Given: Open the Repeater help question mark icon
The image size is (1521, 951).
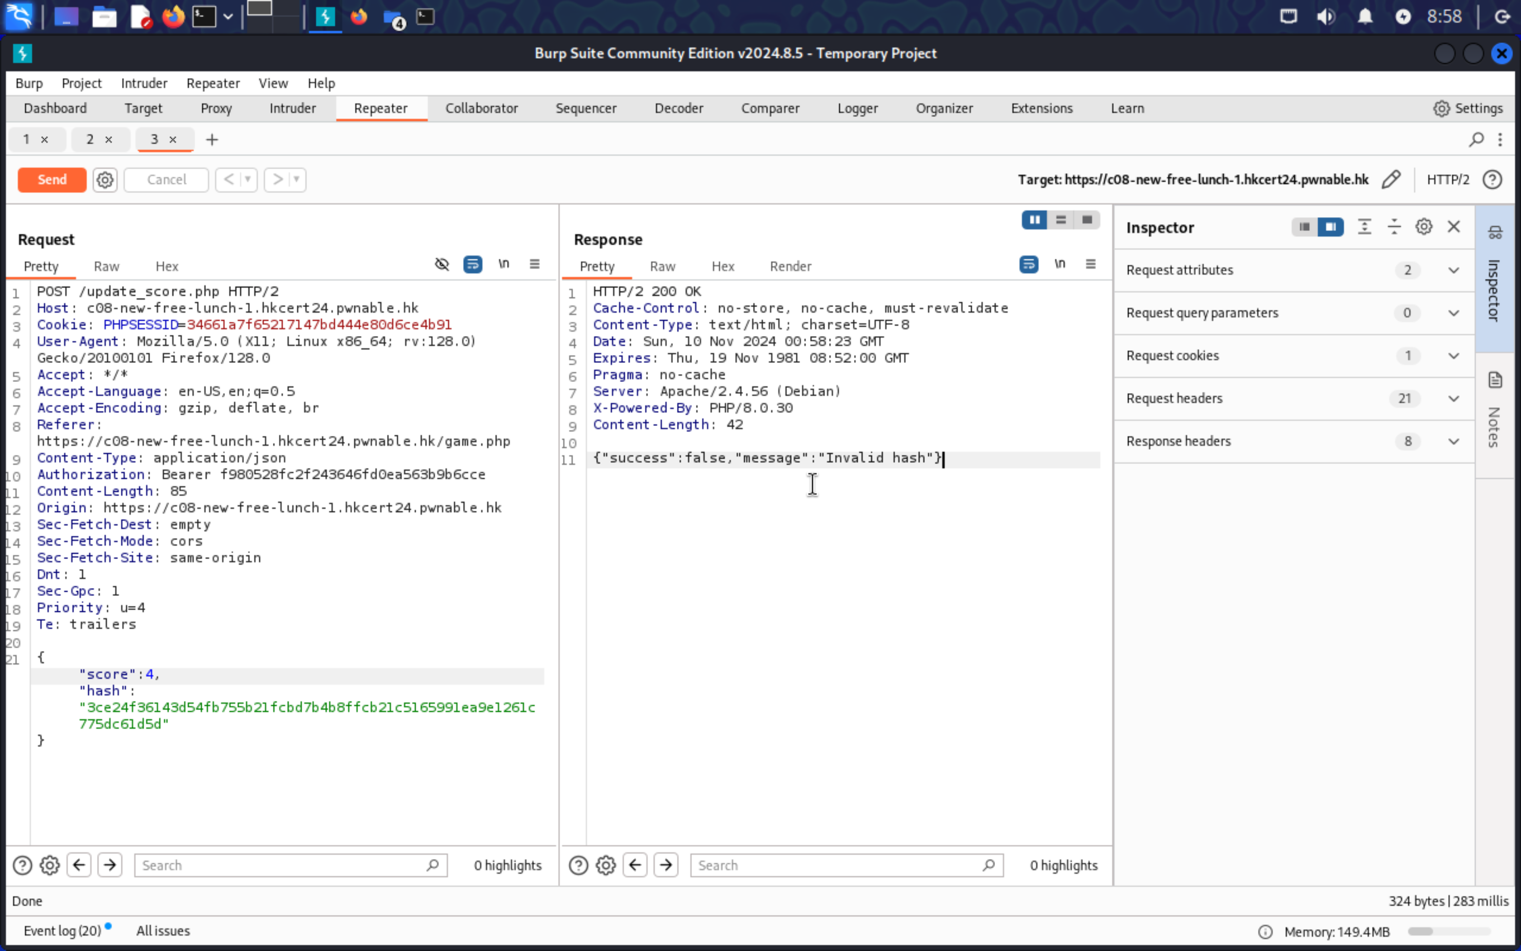Looking at the screenshot, I should 1492,180.
